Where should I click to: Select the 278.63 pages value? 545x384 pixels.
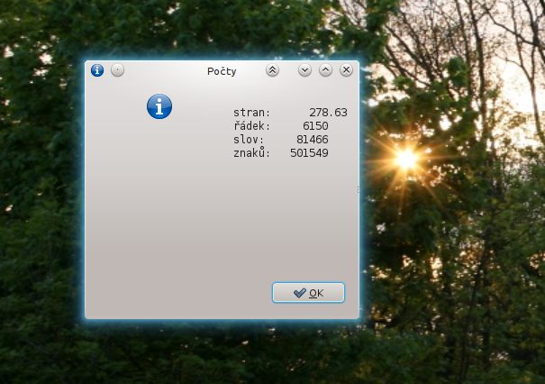pos(328,113)
